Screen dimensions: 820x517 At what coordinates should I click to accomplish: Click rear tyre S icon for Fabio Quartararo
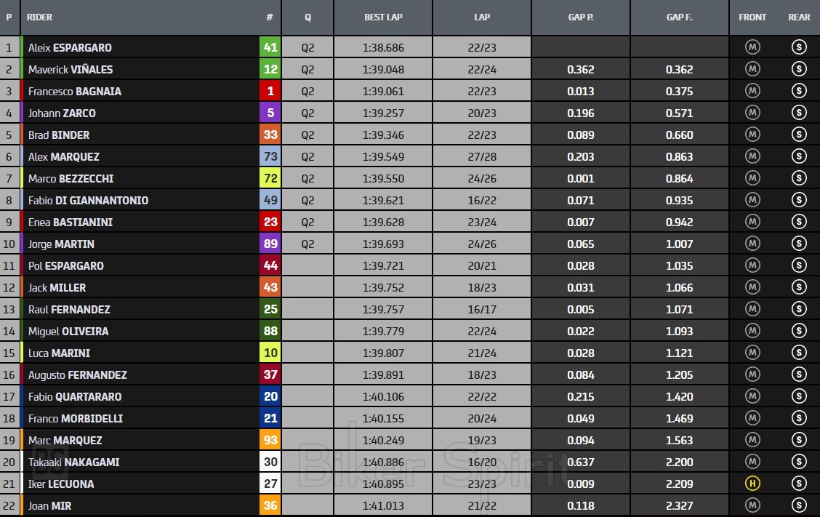pyautogui.click(x=799, y=397)
